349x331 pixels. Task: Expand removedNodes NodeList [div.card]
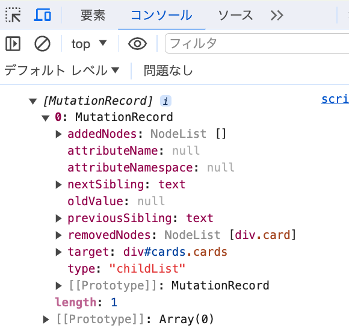click(58, 235)
